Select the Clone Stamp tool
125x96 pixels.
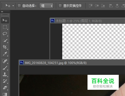(x=5, y=74)
